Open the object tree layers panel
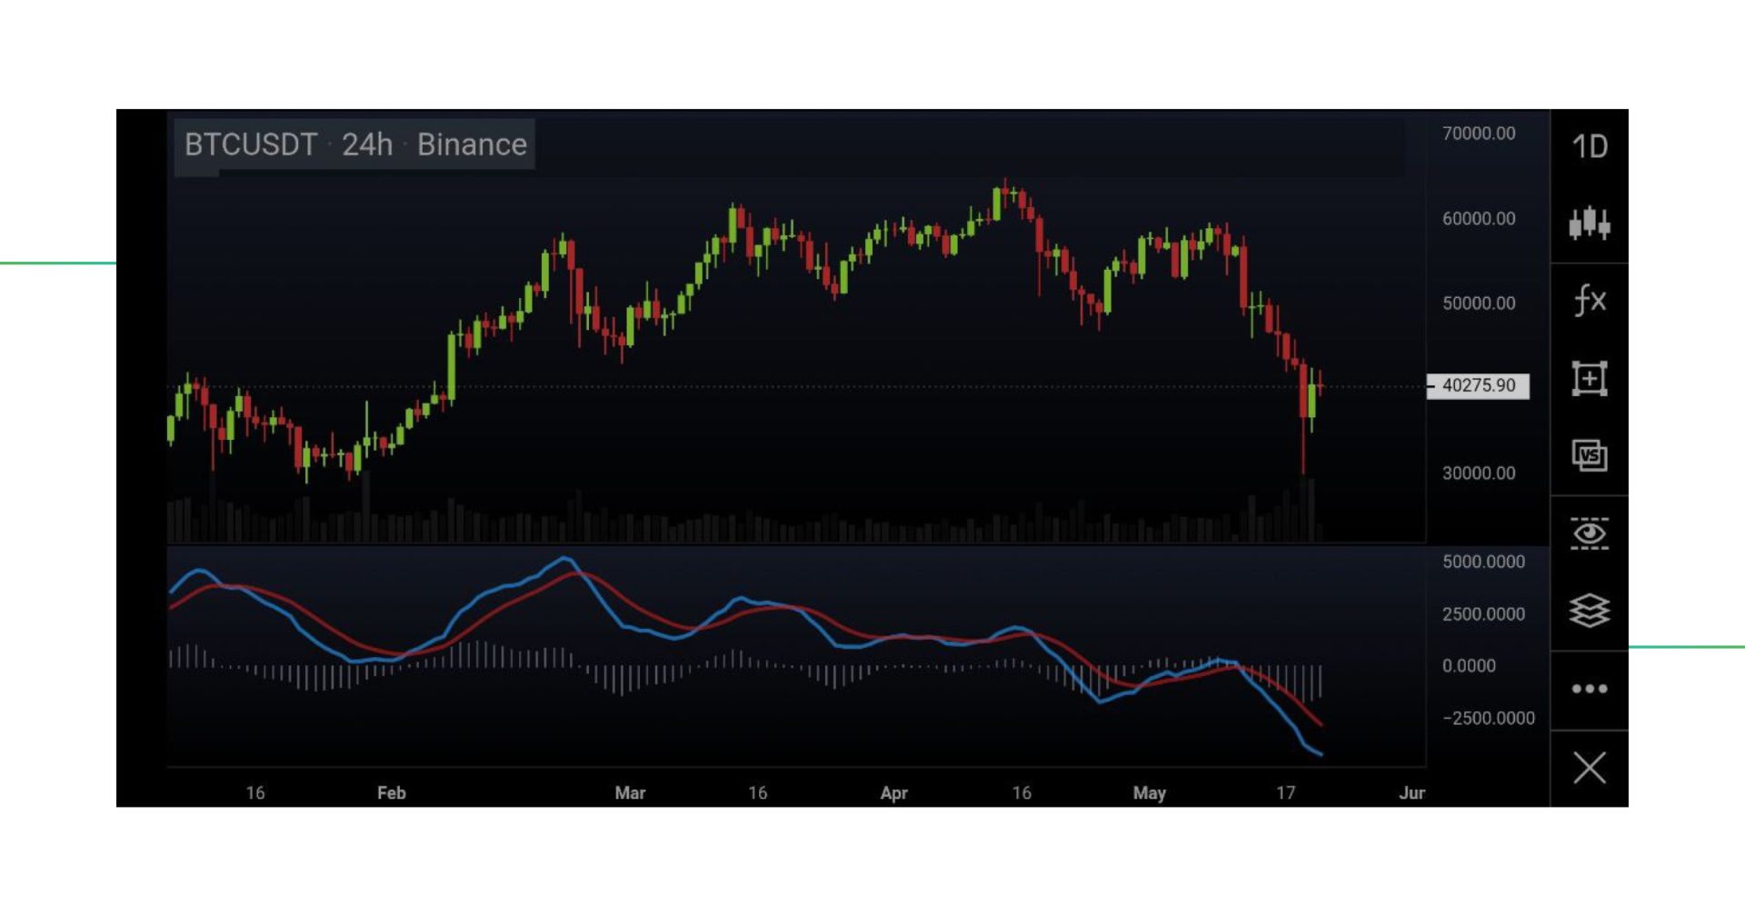Viewport: 1745px width, 916px height. click(x=1589, y=611)
